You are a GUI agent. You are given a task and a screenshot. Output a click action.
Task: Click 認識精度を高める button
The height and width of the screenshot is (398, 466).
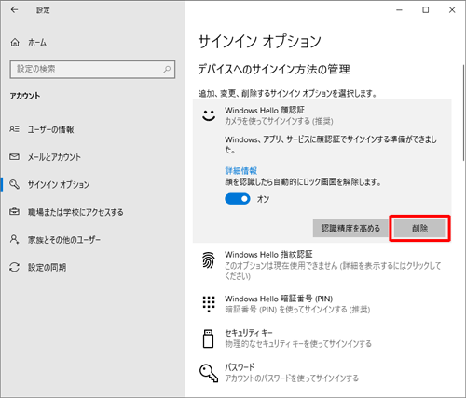tap(350, 229)
